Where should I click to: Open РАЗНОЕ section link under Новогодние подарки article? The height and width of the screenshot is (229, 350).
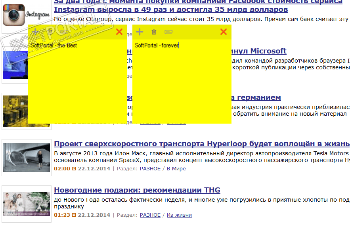tap(150, 215)
